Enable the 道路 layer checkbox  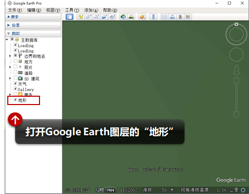click(x=16, y=72)
